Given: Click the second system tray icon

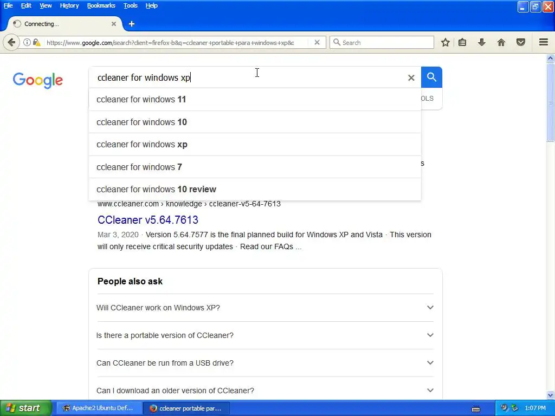Looking at the screenshot, I should coord(515,408).
